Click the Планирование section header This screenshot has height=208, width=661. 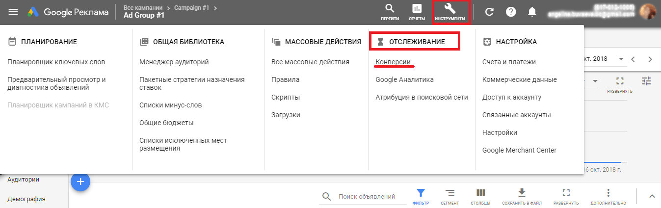(x=43, y=42)
